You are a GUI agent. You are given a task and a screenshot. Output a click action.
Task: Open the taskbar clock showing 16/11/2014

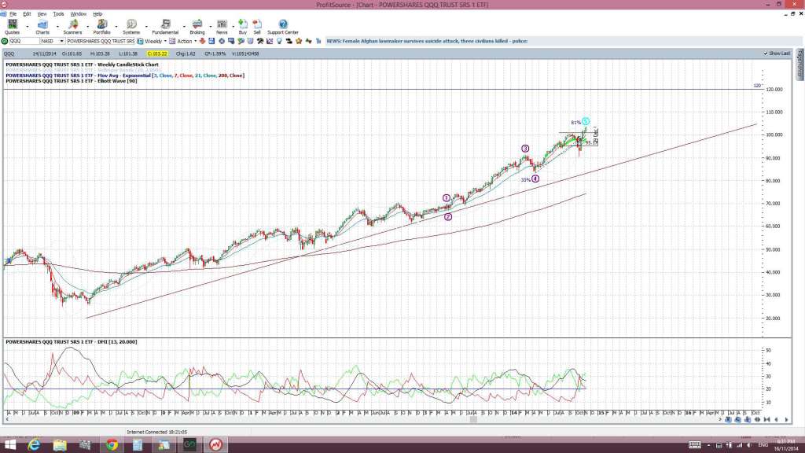click(x=785, y=445)
